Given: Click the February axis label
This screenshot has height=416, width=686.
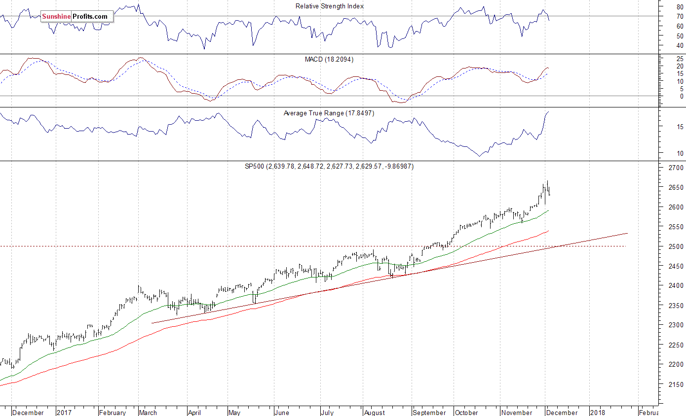Looking at the screenshot, I should pyautogui.click(x=113, y=413).
